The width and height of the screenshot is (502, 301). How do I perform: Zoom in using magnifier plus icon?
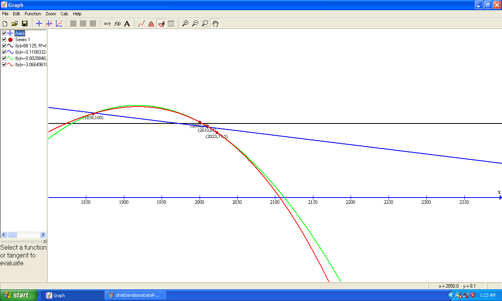pyautogui.click(x=186, y=24)
